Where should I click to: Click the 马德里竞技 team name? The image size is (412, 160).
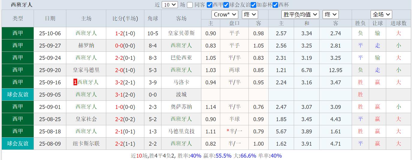coord(181,131)
